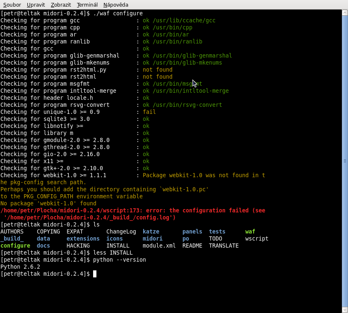
Task: Click the COPYING file name
Action: [x=48, y=231]
